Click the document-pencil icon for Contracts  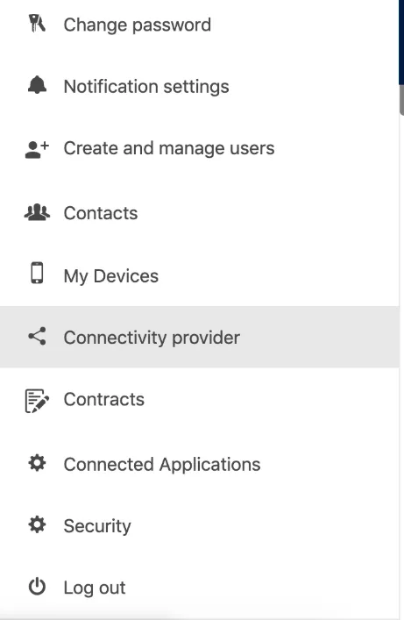click(x=37, y=401)
